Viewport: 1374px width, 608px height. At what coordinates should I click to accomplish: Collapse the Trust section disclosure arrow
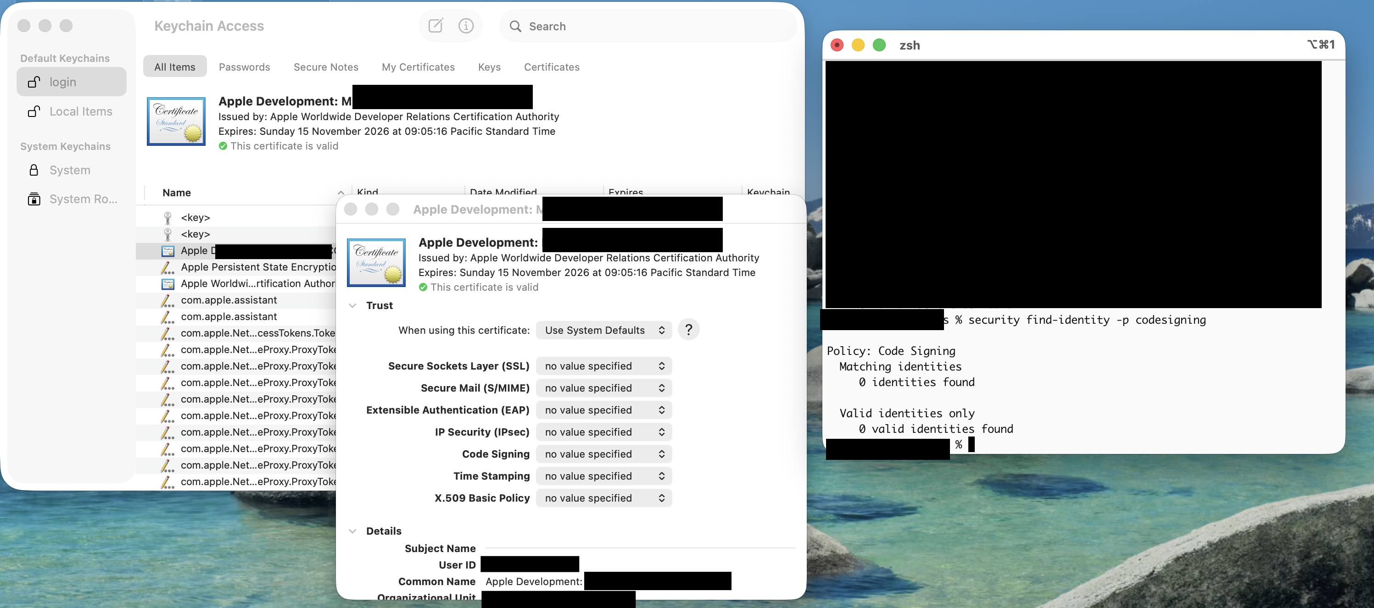point(352,305)
